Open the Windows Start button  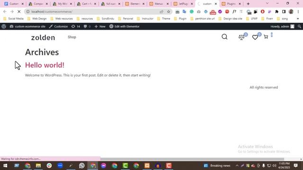tap(5, 166)
